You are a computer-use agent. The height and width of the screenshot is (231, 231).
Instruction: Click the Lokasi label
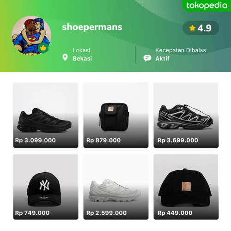coord(81,50)
